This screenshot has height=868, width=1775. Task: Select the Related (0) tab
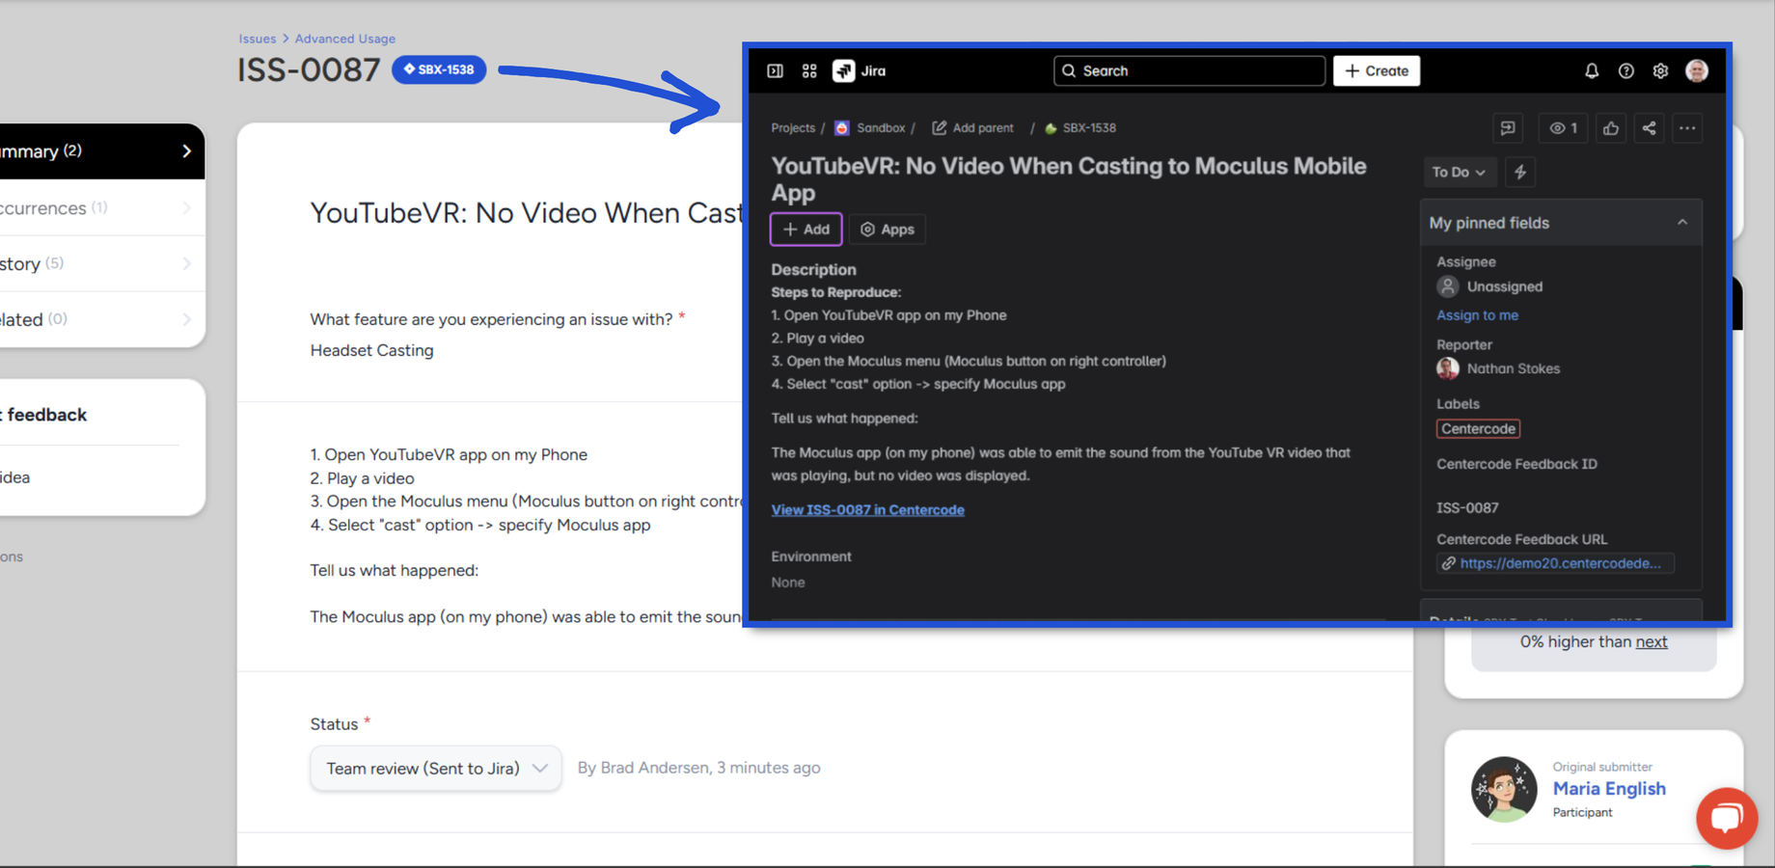[x=102, y=319]
